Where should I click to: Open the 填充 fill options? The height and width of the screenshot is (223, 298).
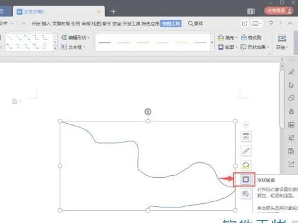point(227,38)
